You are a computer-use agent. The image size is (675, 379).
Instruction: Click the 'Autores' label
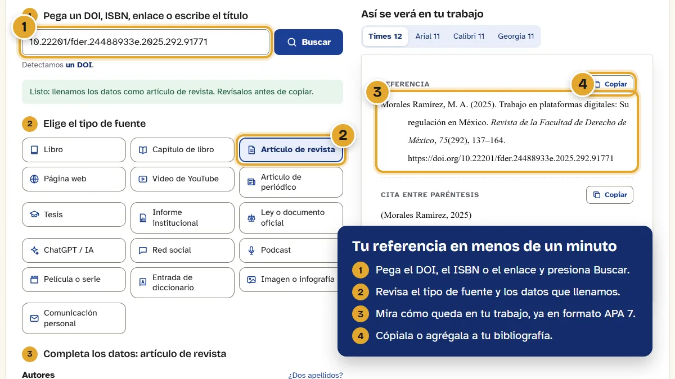pyautogui.click(x=38, y=375)
